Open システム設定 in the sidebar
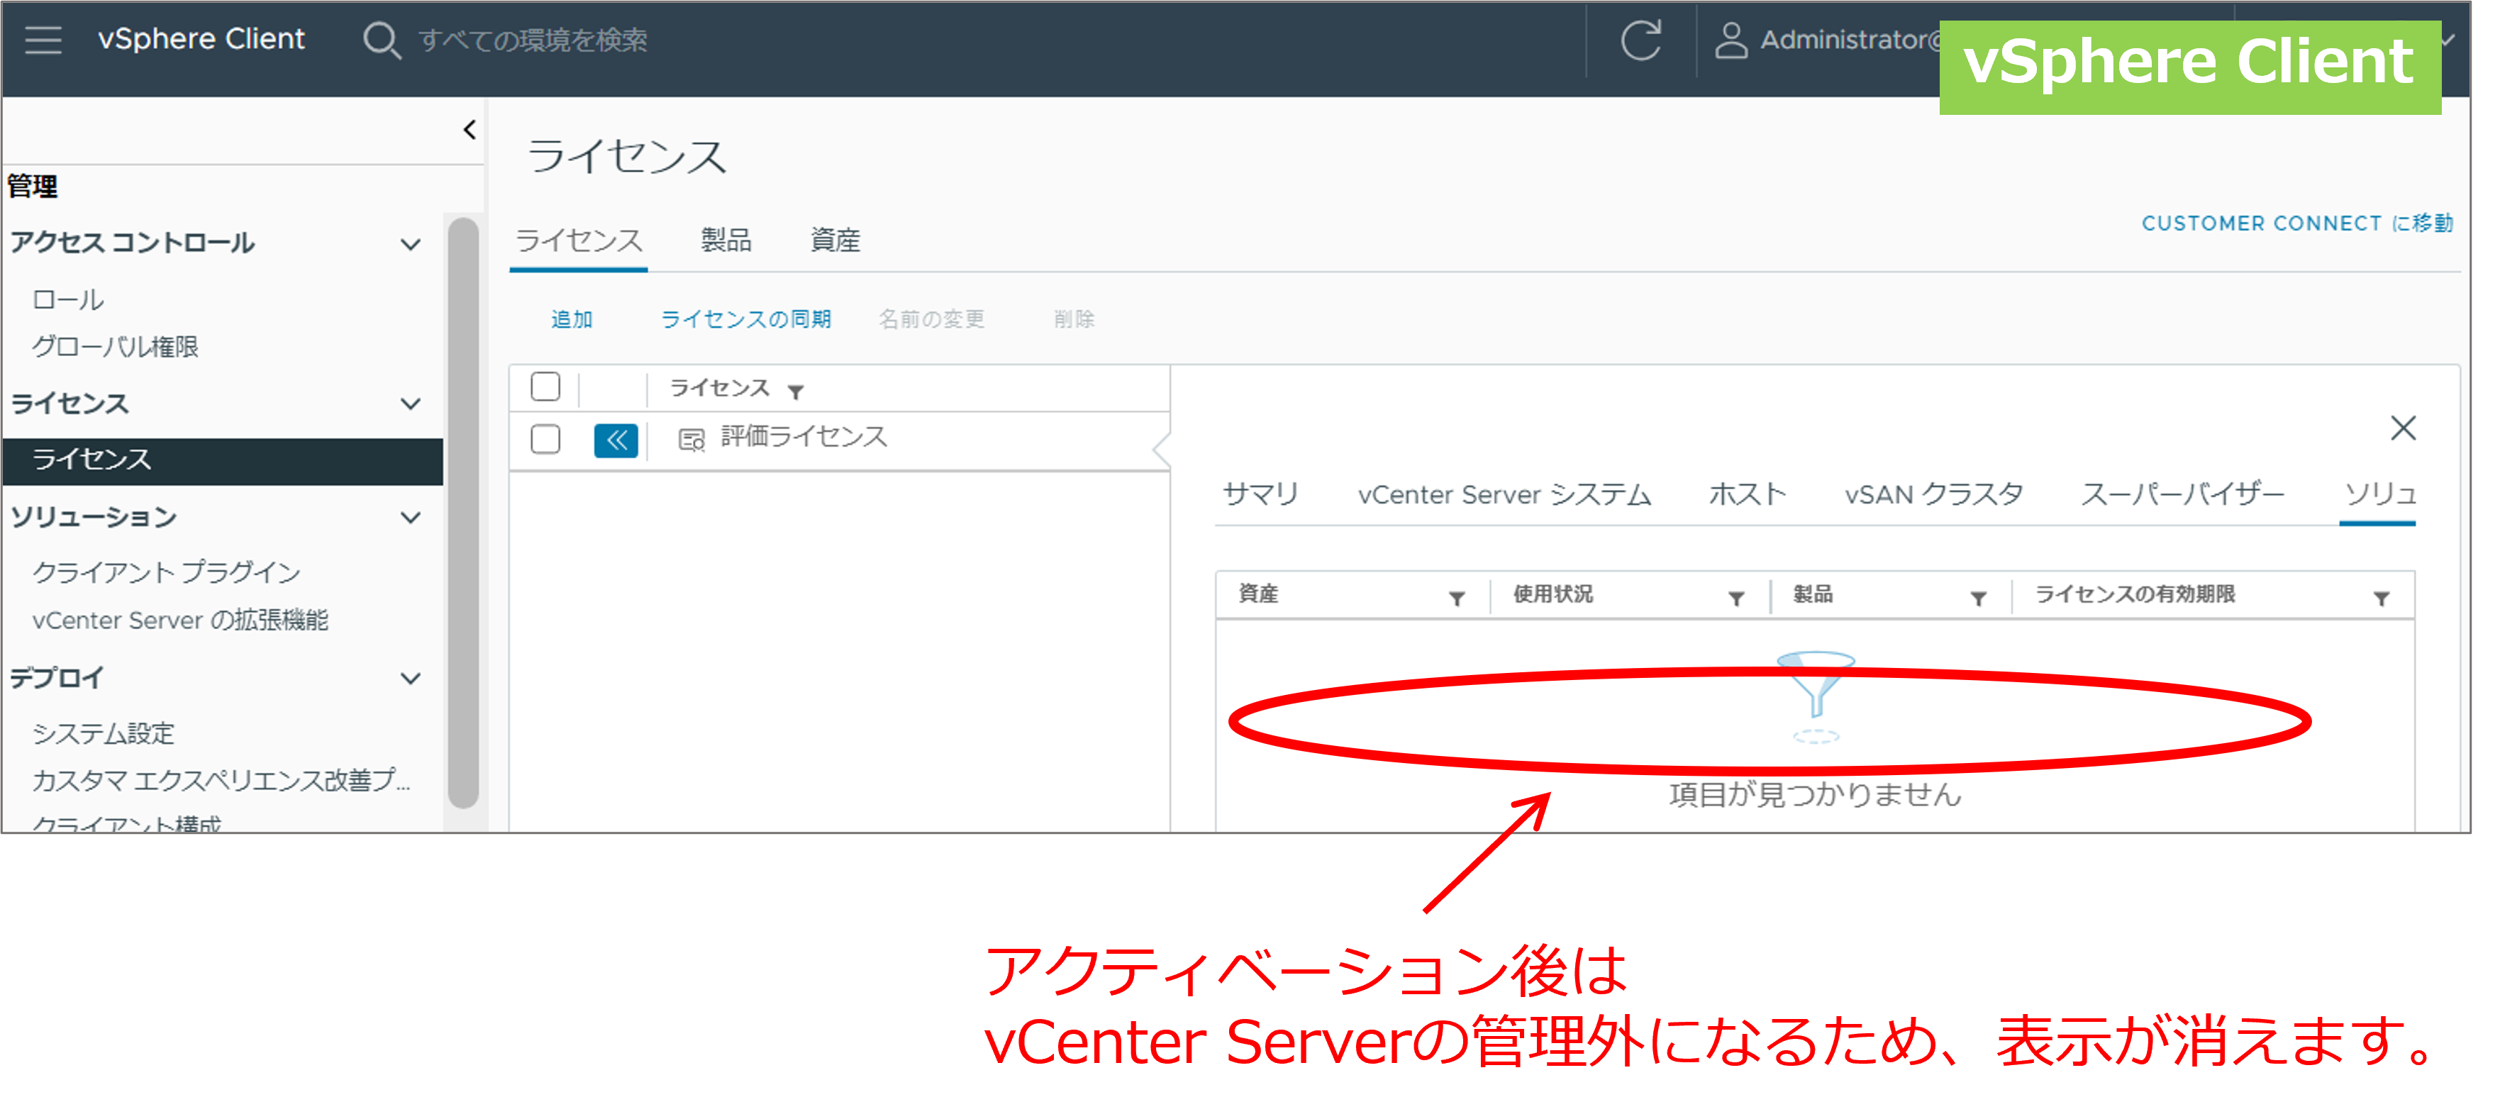The image size is (2500, 1119). (x=103, y=733)
